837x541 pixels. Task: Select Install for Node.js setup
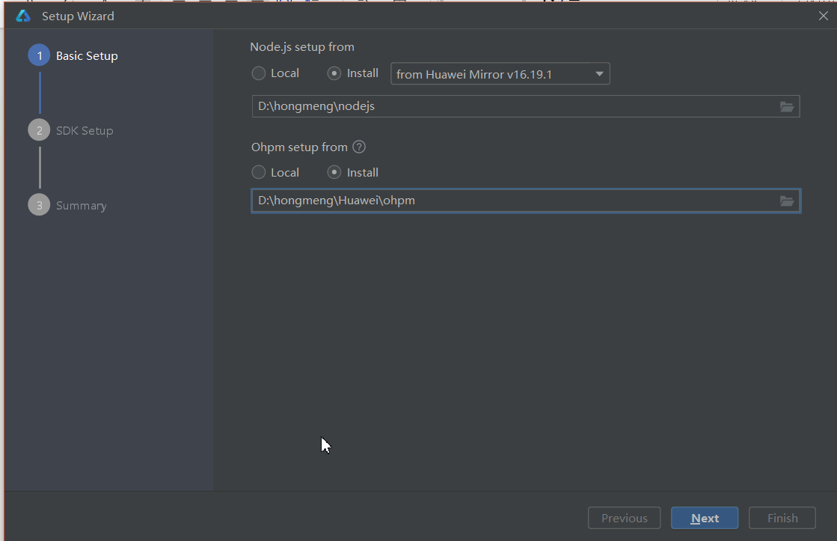353,73
